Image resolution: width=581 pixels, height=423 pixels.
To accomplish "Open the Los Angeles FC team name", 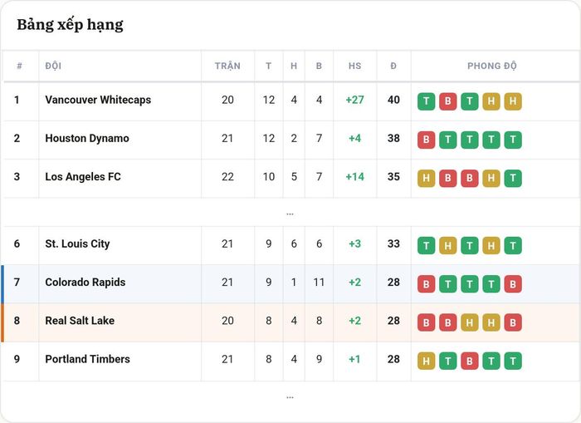I will [x=83, y=177].
